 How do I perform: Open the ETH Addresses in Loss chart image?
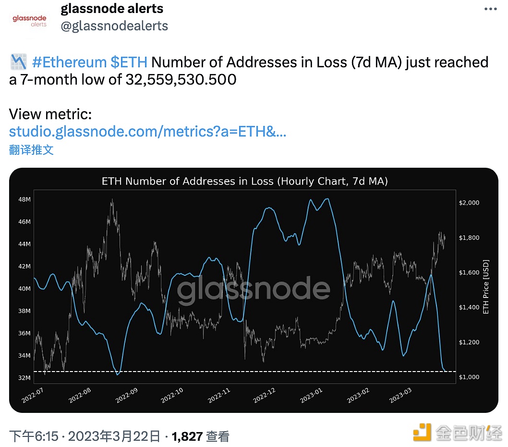pyautogui.click(x=254, y=290)
